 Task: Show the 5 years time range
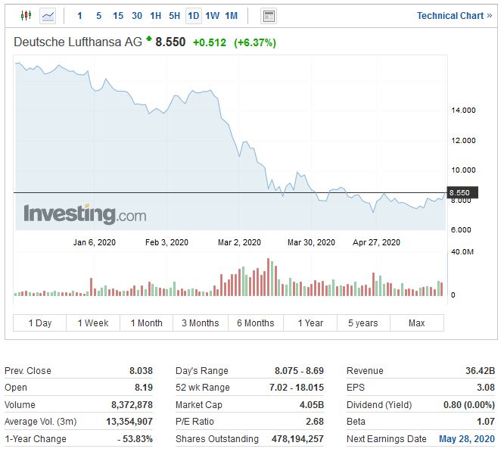point(363,323)
